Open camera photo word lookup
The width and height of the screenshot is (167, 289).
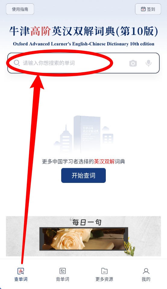133,63
